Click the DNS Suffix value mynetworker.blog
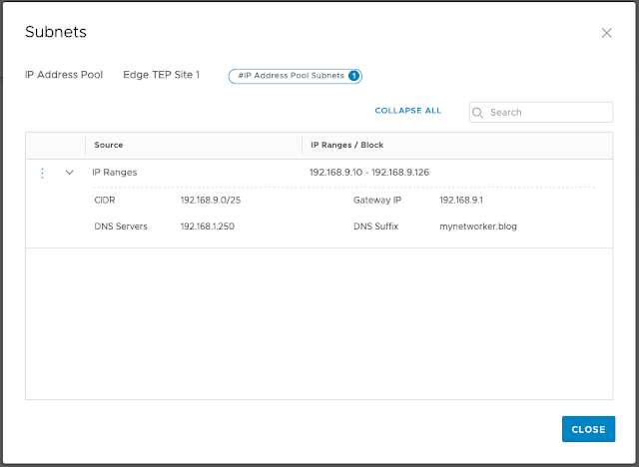The width and height of the screenshot is (639, 467). point(478,227)
